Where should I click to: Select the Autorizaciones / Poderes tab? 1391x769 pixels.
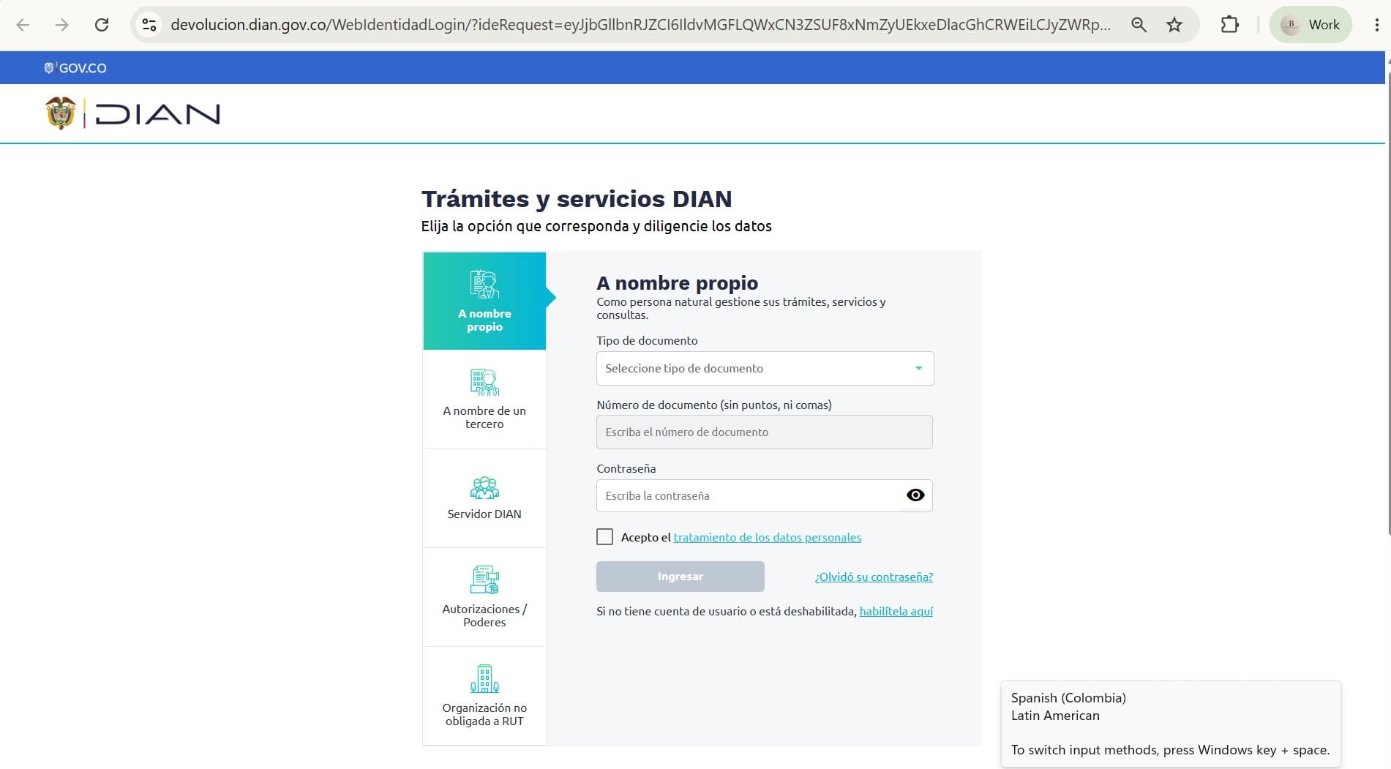[484, 597]
